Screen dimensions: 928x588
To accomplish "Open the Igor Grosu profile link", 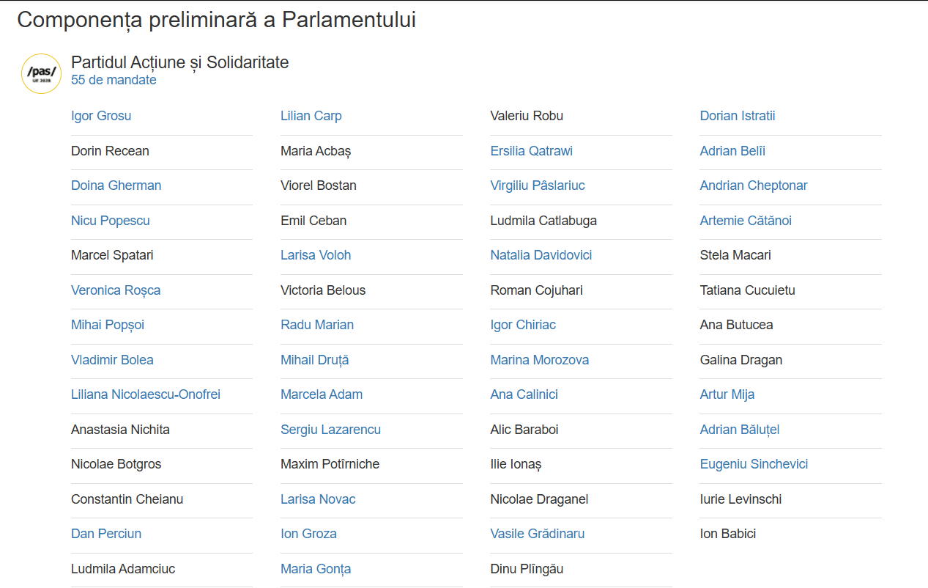I will [101, 116].
